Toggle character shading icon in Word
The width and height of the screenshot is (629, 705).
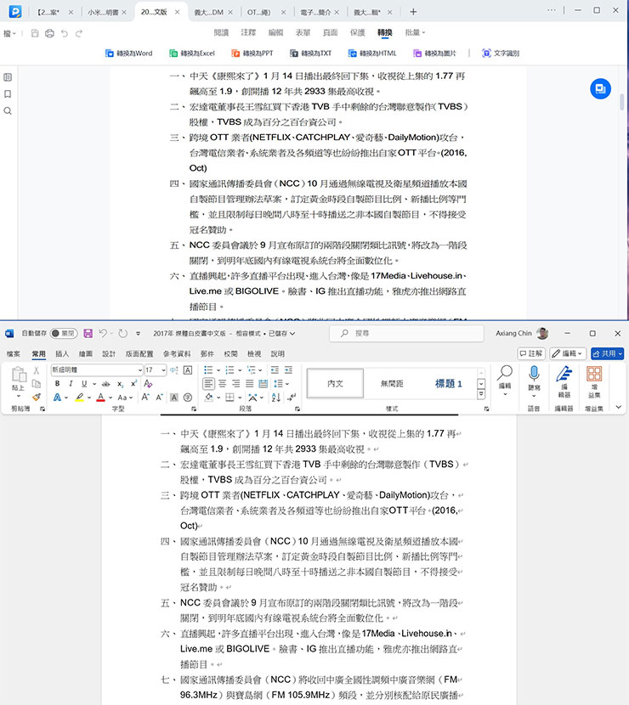click(x=174, y=397)
